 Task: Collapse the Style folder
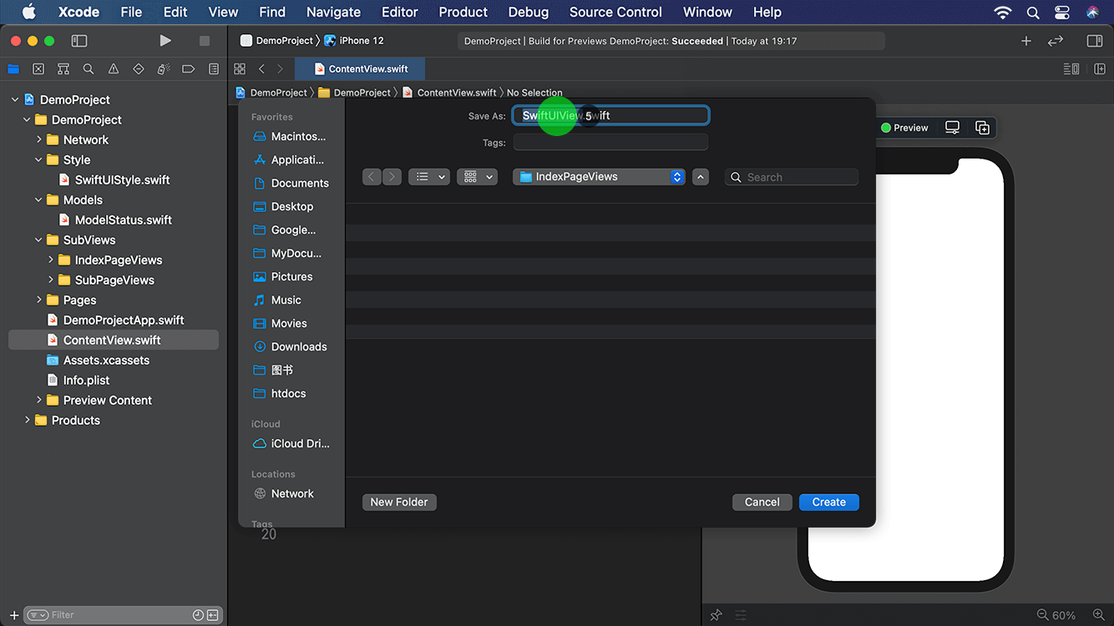[38, 159]
